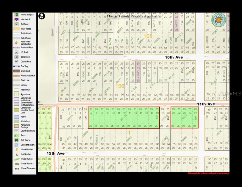Click the 'Orange County Property Appraiser' map title

coord(133,16)
